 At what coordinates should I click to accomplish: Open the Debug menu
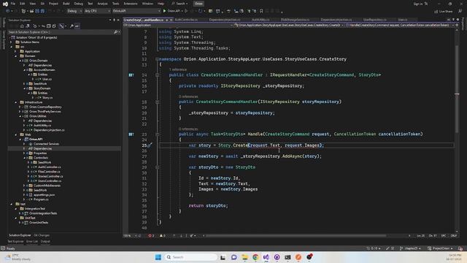79,4
